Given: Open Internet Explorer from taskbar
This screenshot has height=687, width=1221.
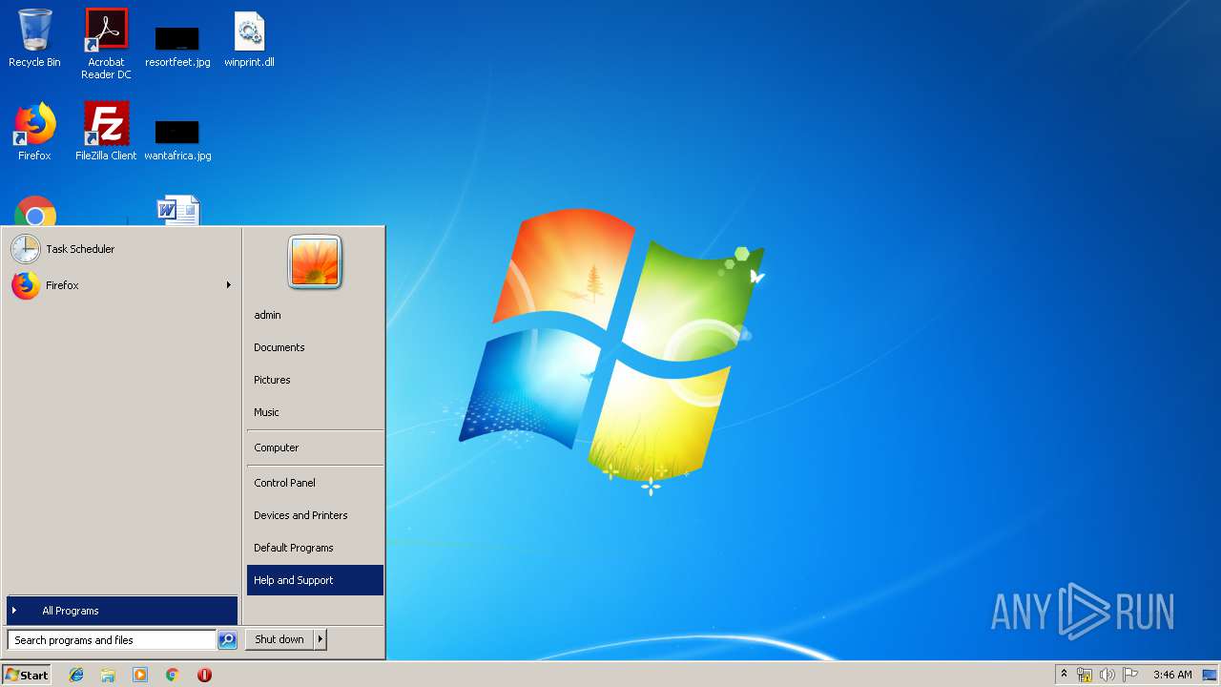Looking at the screenshot, I should [x=76, y=675].
